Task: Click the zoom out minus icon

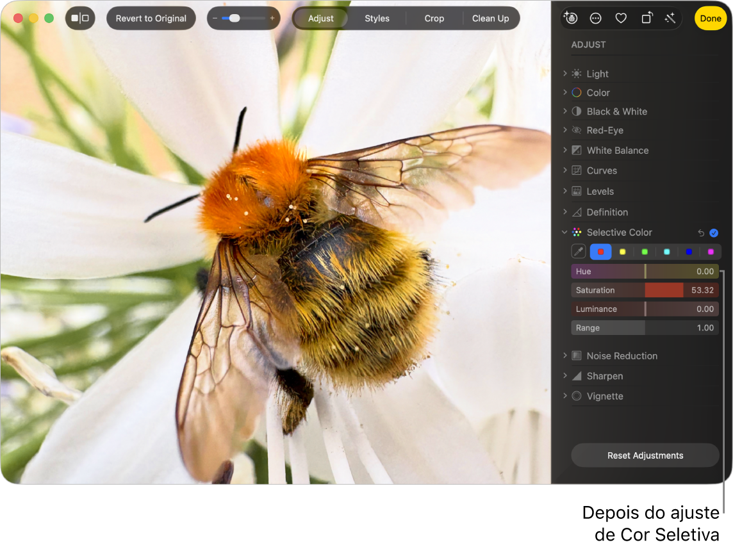Action: [215, 19]
